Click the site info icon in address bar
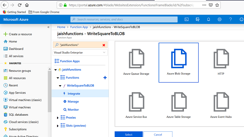Viewport: 244px width, 137px height. pyautogui.click(x=60, y=5)
